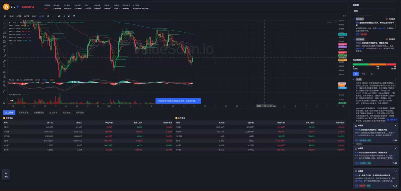Select the 5分钟 timeframe

19,16
